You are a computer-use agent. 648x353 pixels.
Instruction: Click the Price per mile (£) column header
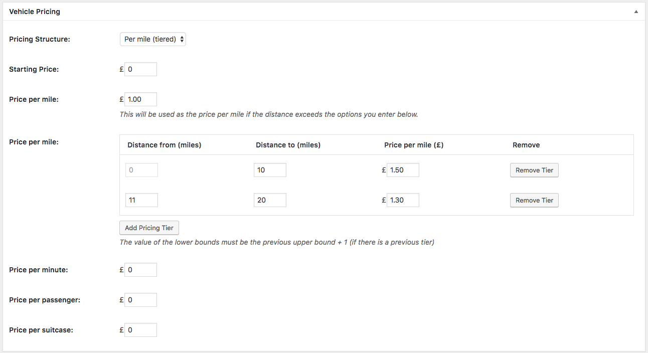tap(414, 145)
